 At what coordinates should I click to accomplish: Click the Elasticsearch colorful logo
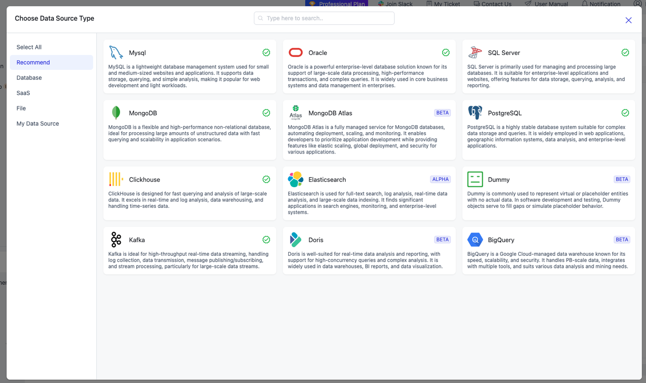pyautogui.click(x=296, y=179)
